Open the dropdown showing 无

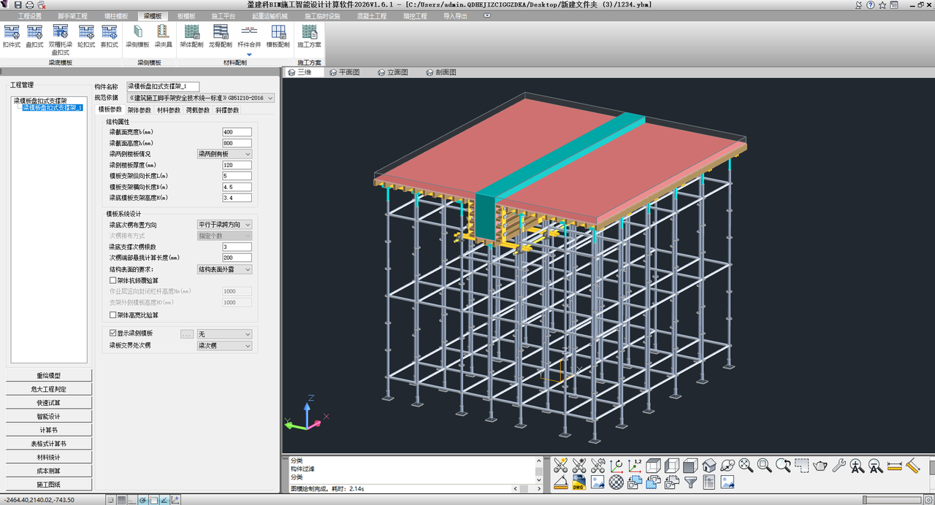pyautogui.click(x=224, y=334)
